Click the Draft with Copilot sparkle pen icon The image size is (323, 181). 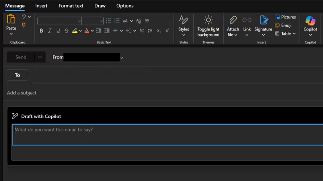(15, 116)
